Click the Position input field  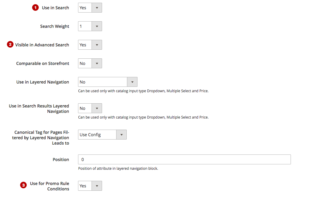click(x=184, y=159)
